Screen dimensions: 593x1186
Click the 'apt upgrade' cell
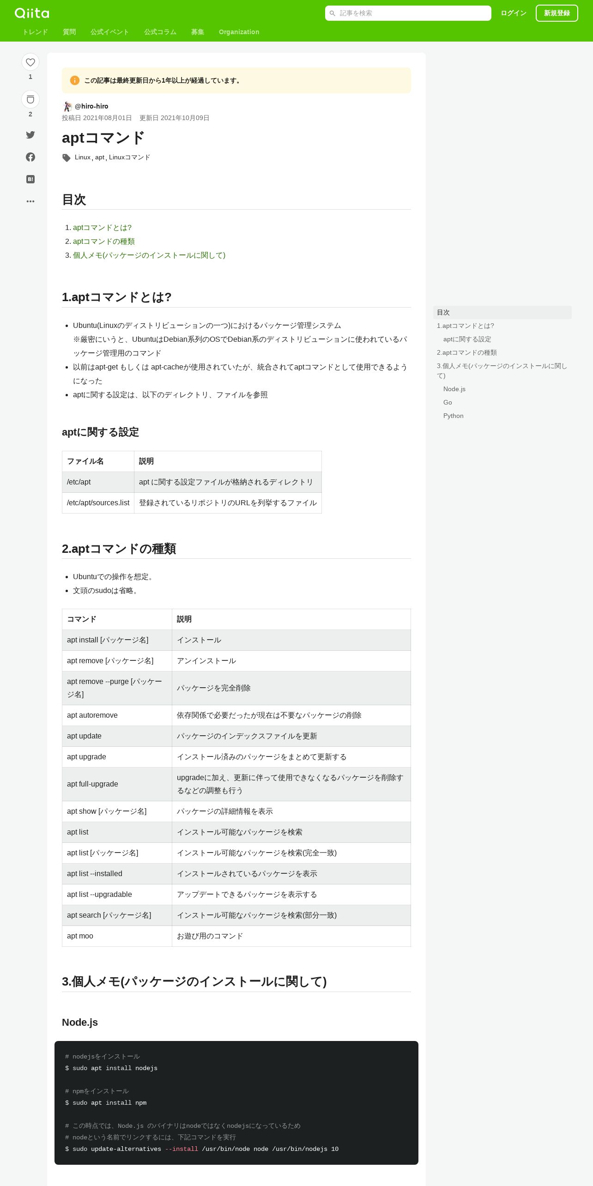[117, 757]
